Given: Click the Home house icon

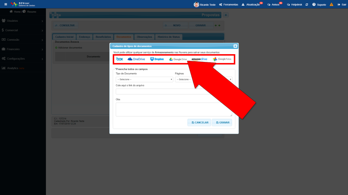Looking at the screenshot, I should click(x=11, y=12).
